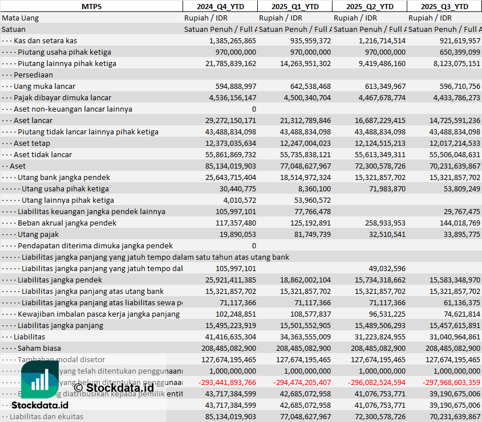Select the Aset tetap value 12,247,004,023
Image resolution: width=482 pixels, height=422 pixels.
pos(302,143)
